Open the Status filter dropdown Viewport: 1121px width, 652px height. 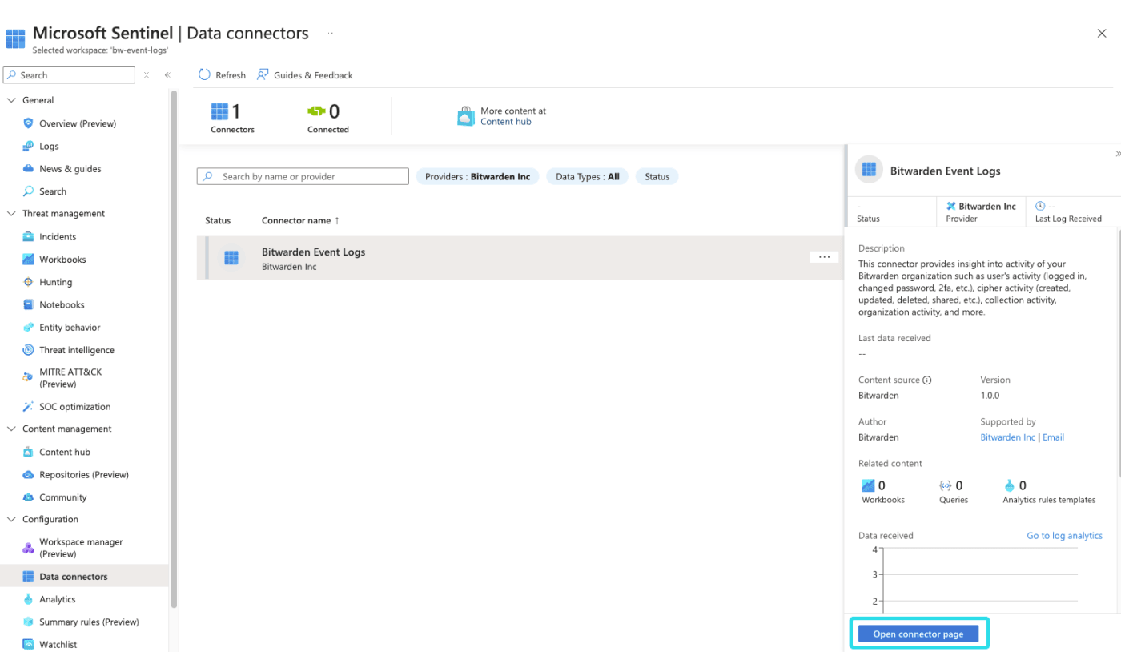[657, 176]
